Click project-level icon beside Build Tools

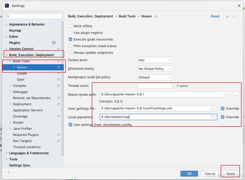(58, 61)
